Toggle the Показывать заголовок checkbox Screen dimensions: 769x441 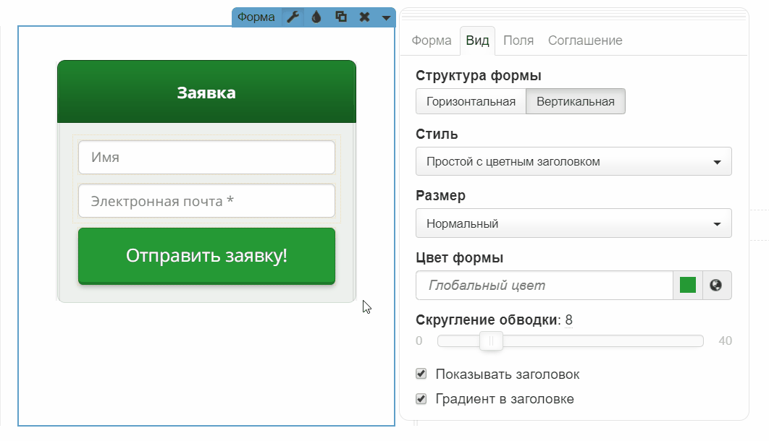pyautogui.click(x=421, y=374)
